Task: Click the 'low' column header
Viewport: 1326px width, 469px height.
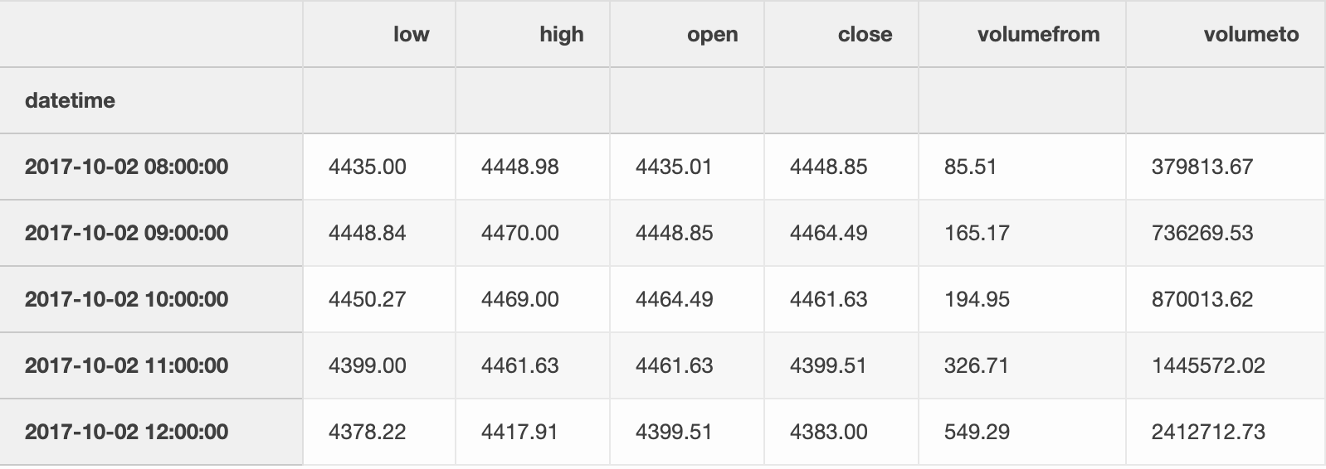Action: tap(411, 34)
